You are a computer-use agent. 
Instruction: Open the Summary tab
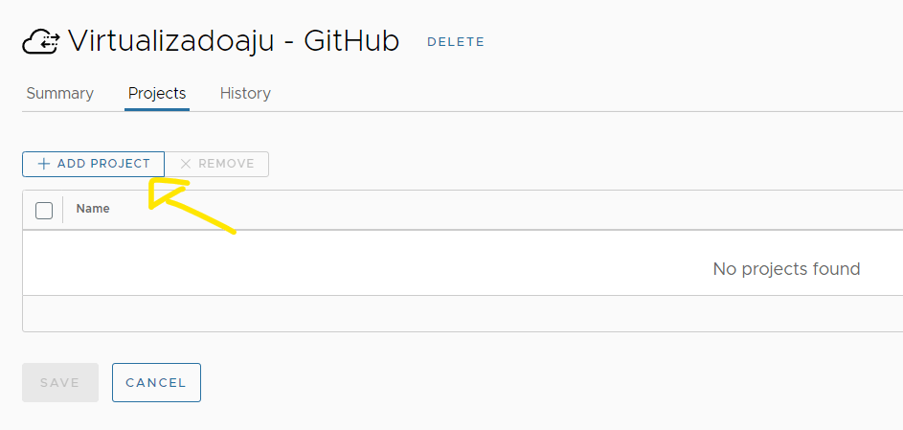59,94
